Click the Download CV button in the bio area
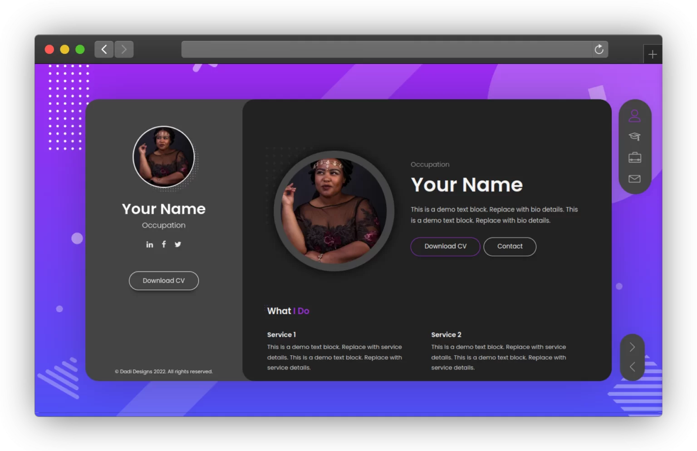The image size is (697, 451). pos(445,246)
